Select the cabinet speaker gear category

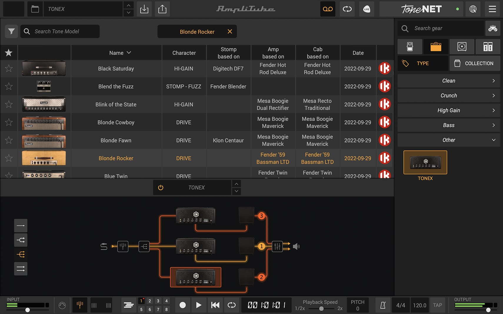[x=462, y=46]
